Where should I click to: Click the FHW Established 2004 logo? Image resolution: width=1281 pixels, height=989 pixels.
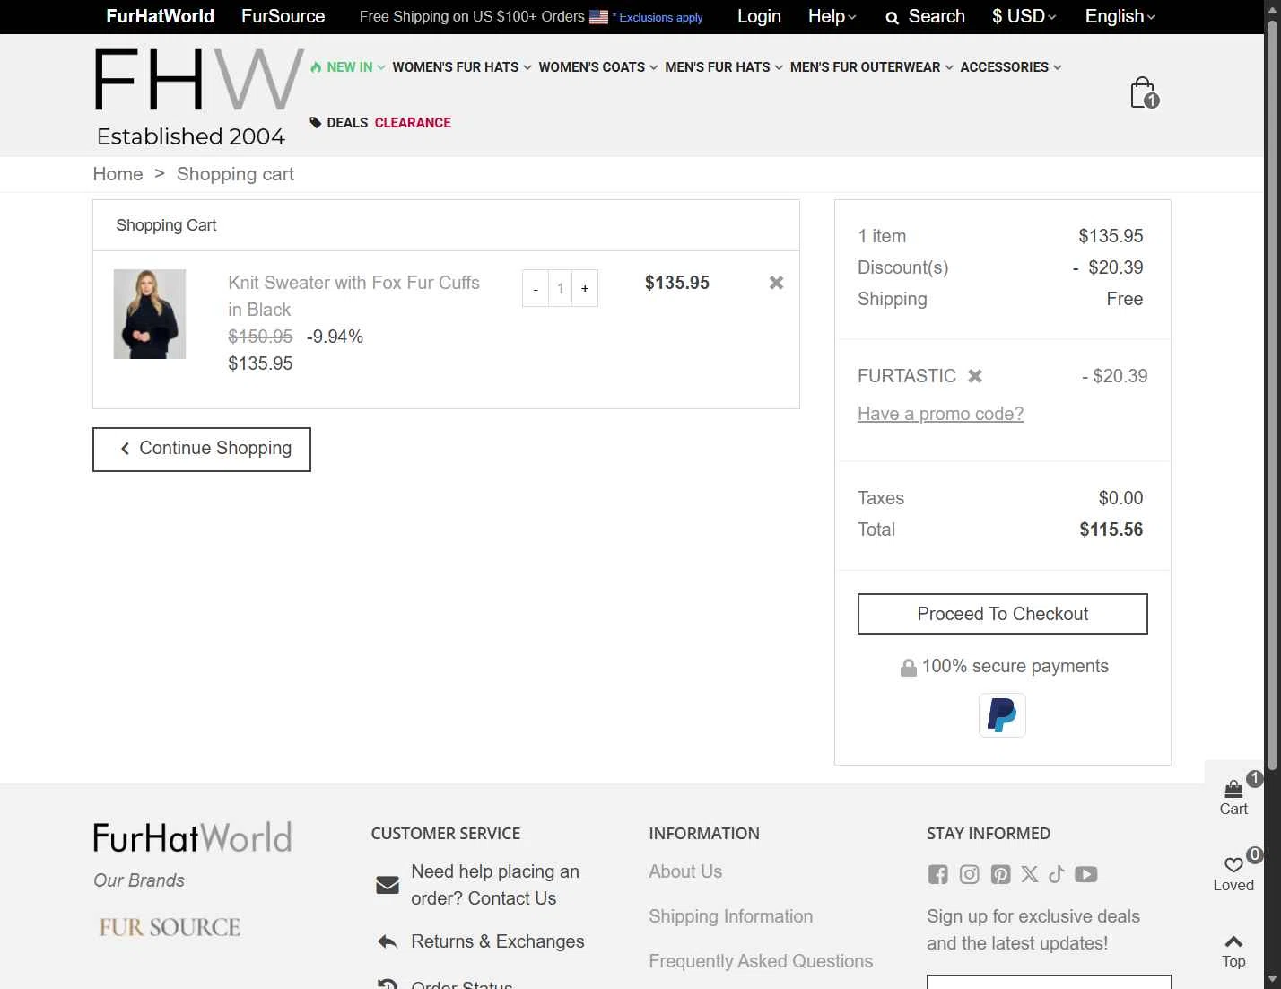pyautogui.click(x=198, y=97)
